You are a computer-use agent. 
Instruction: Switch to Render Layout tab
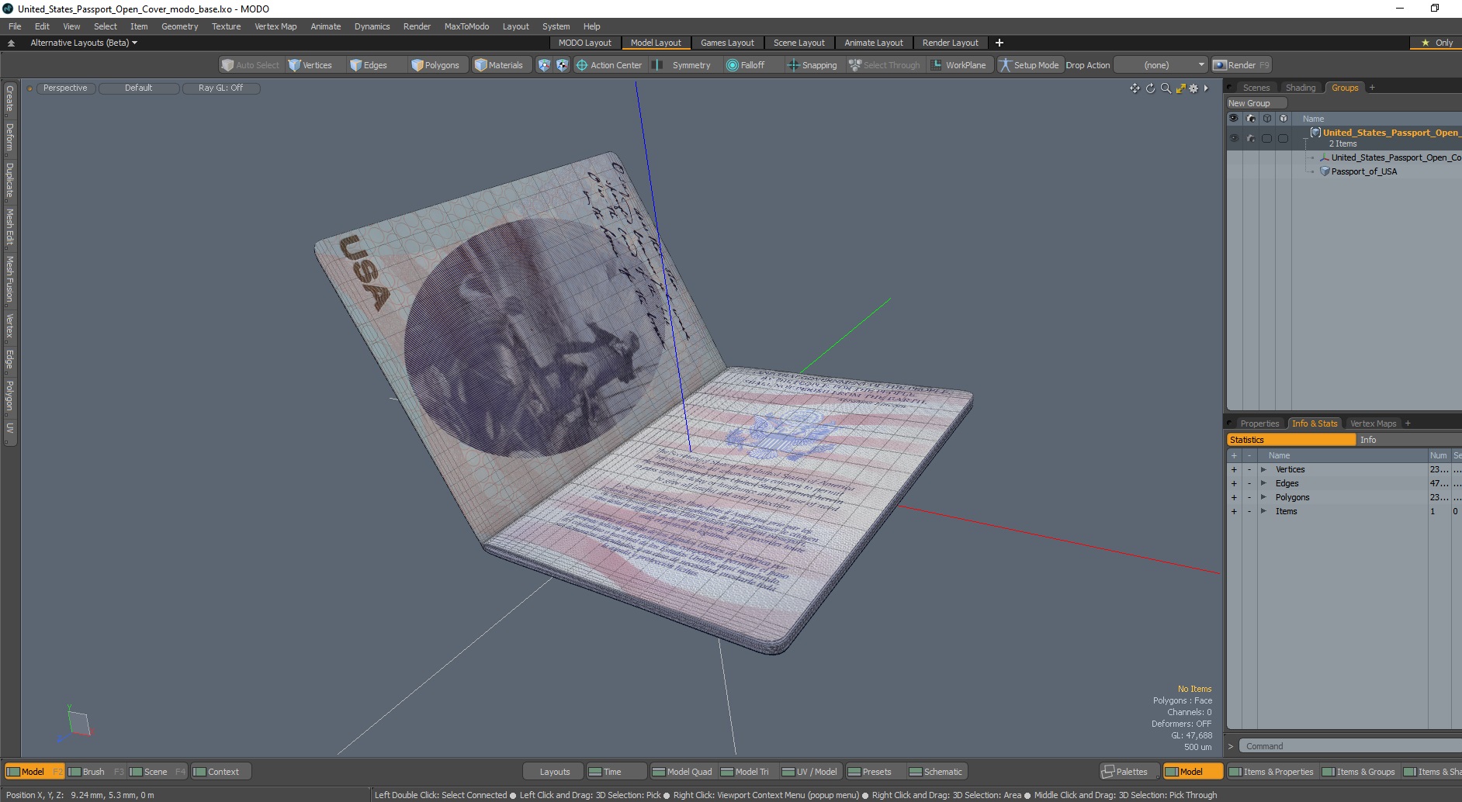click(950, 43)
